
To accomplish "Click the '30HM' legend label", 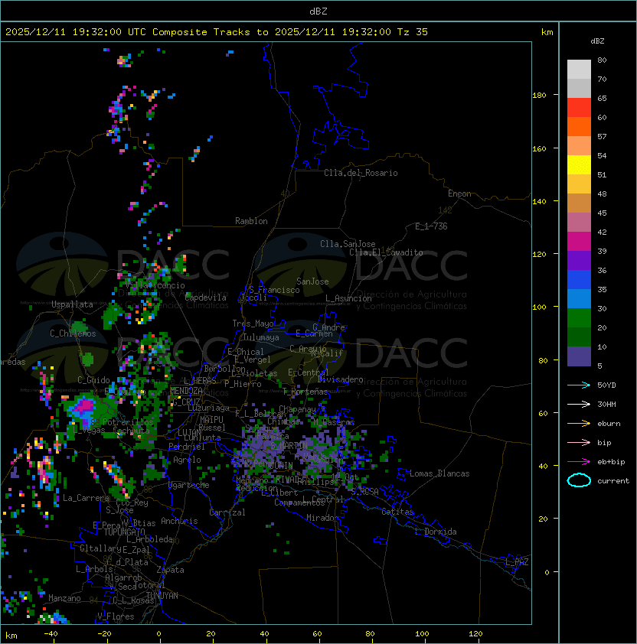I will (x=606, y=404).
